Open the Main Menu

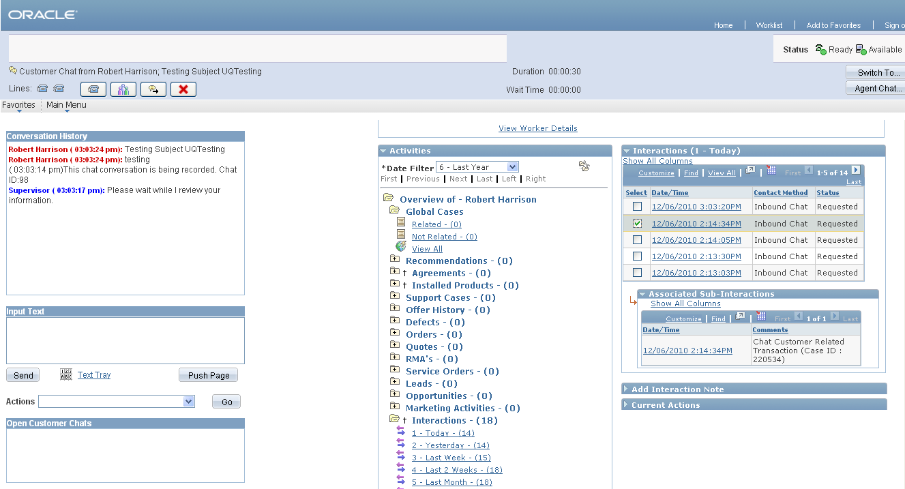point(66,105)
